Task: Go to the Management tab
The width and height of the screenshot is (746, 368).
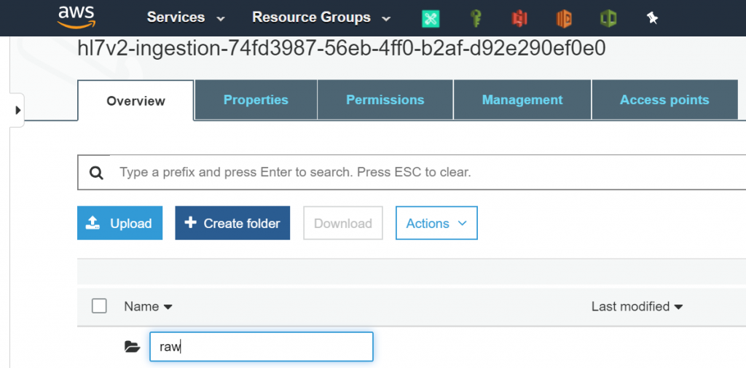Action: click(x=522, y=100)
